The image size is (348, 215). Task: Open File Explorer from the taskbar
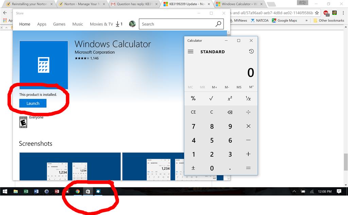(x=16, y=191)
